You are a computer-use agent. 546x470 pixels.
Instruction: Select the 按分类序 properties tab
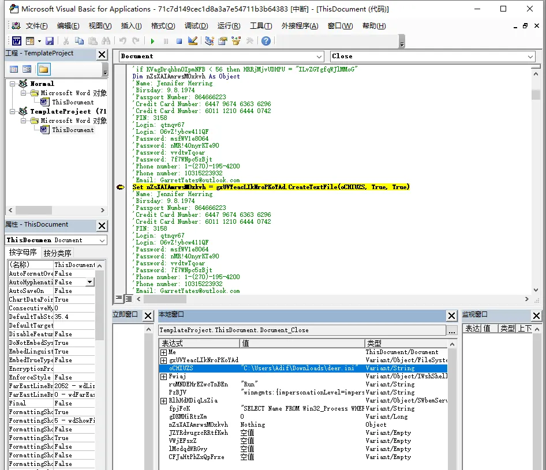coord(58,253)
